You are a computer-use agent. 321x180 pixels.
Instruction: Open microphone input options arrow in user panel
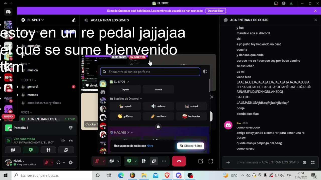pyautogui.click(x=51, y=162)
